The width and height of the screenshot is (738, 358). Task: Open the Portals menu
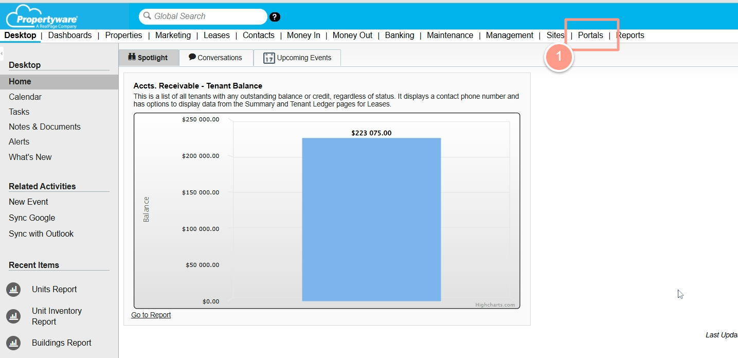coord(590,35)
